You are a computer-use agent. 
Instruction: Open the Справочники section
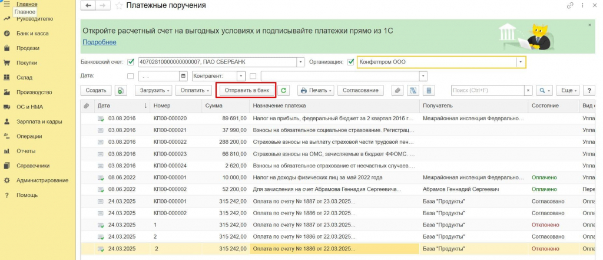(33, 165)
